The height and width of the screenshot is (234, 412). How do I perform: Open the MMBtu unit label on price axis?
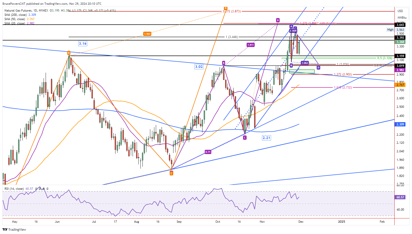pos(402,18)
